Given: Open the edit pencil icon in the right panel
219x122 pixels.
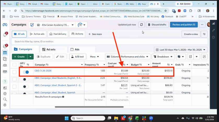Looking at the screenshot, I should pyautogui.click(x=214, y=30).
